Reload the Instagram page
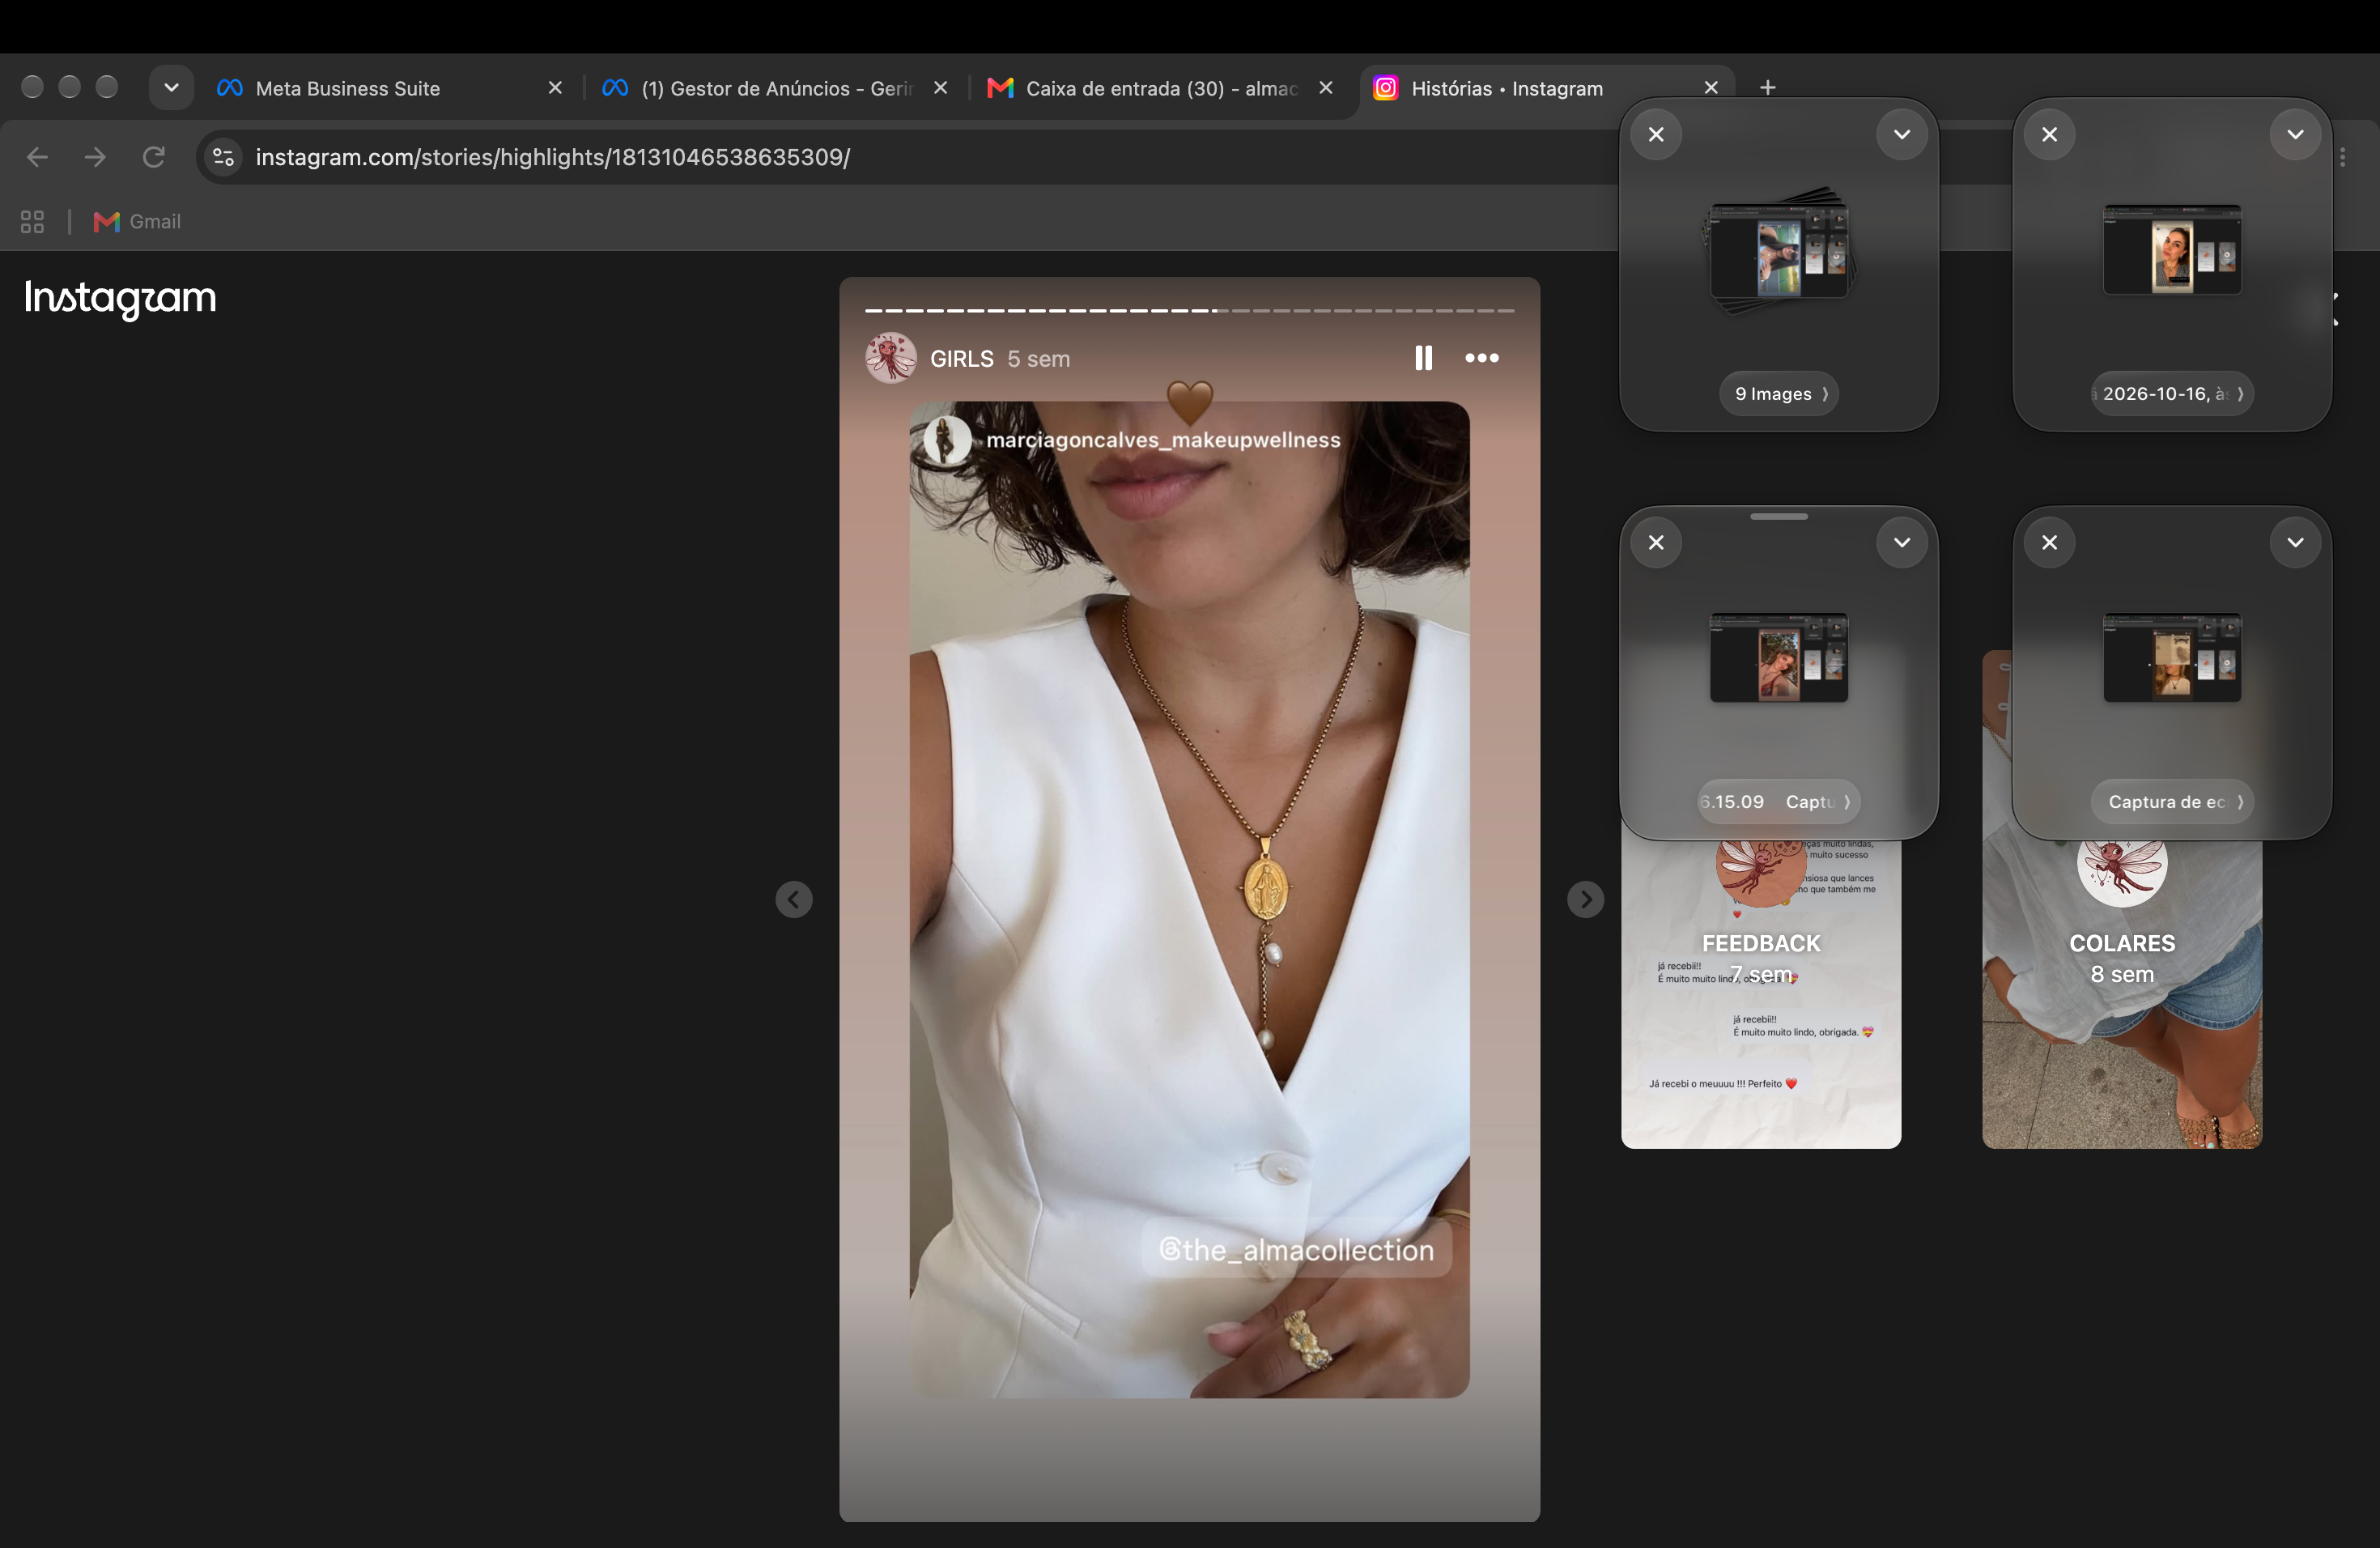This screenshot has height=1548, width=2380. (x=153, y=157)
